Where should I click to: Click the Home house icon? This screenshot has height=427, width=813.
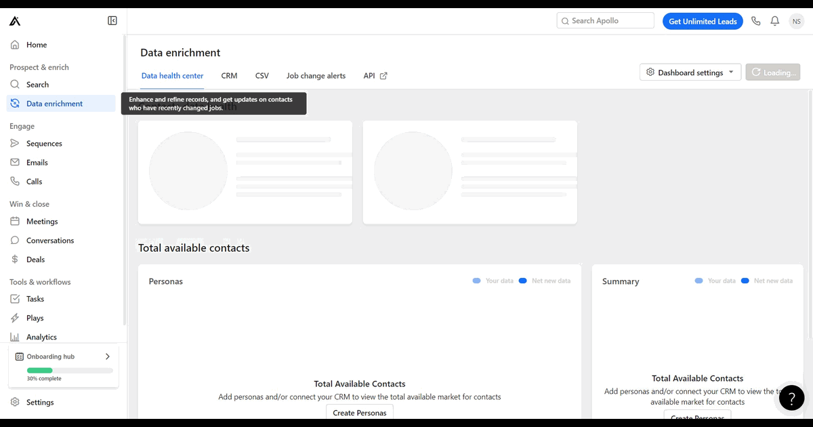(x=15, y=45)
